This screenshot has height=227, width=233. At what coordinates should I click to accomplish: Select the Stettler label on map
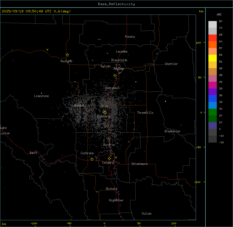[171, 64]
